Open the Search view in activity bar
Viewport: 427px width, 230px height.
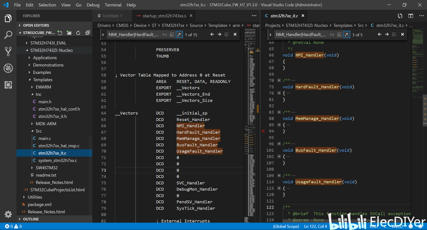8,35
